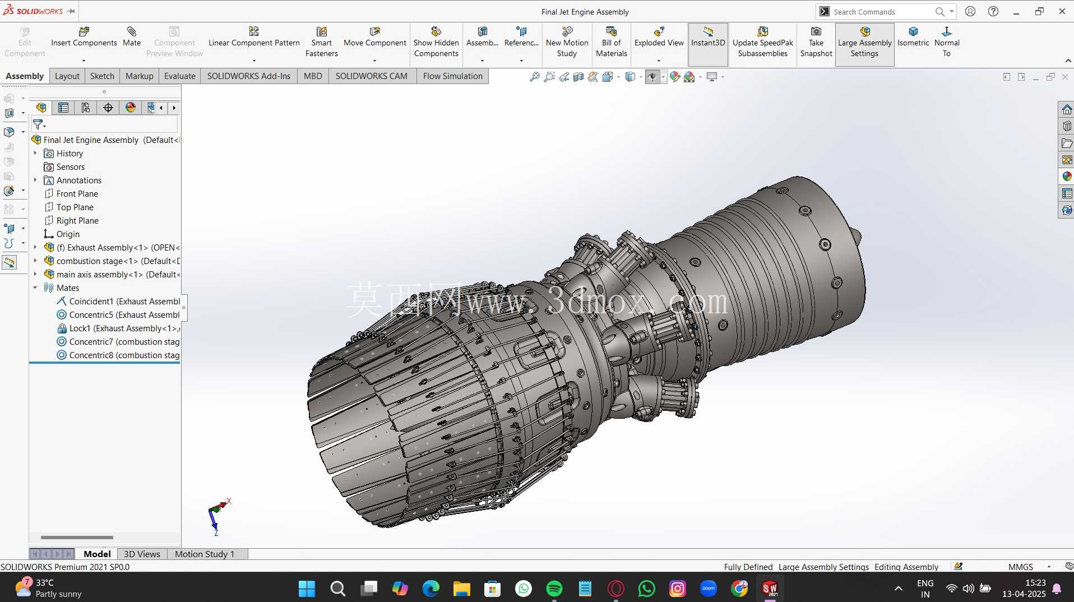Image resolution: width=1074 pixels, height=602 pixels.
Task: Select the Concentric8 mate
Action: click(x=118, y=355)
